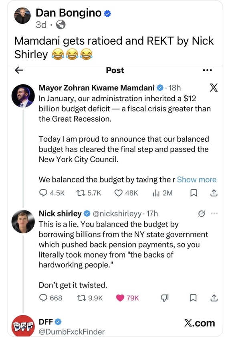Image resolution: width=230 pixels, height=337 pixels.
Task: Unlike Nick shirley's reply with 79K likes
Action: (x=127, y=298)
